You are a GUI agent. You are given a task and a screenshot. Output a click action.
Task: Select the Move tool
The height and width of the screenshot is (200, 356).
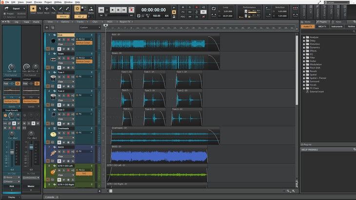pyautogui.click(x=47, y=9)
